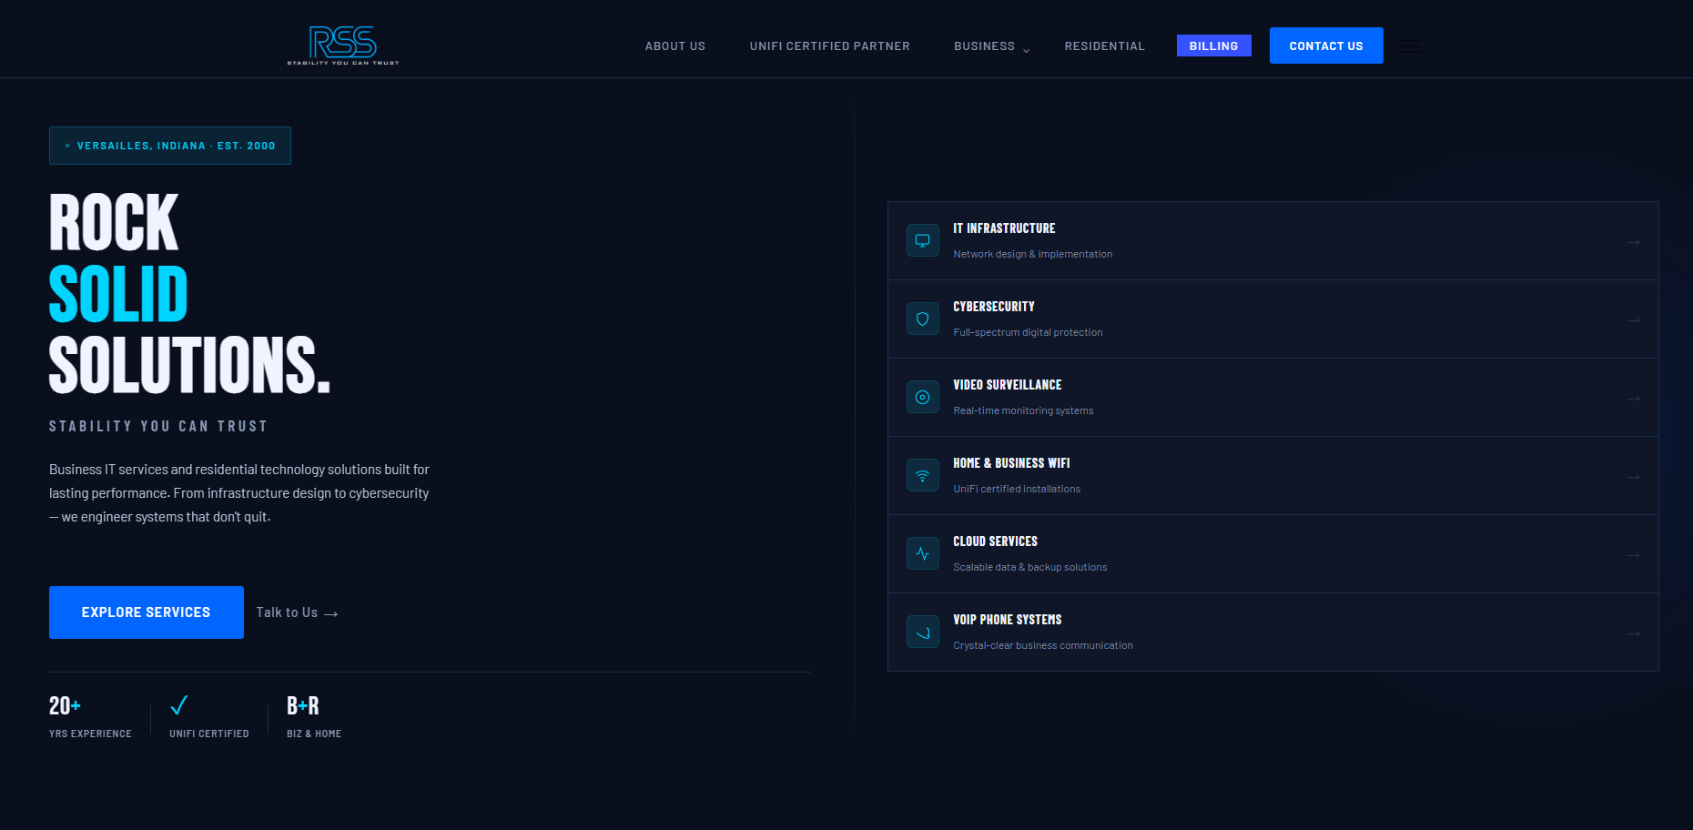Click the VoIP Phone Systems handset icon
Image resolution: width=1693 pixels, height=830 pixels.
point(922,631)
